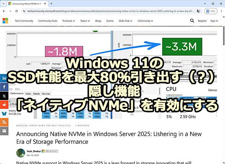
Task: Go to Blogs
Action: pyautogui.click(x=98, y=21)
